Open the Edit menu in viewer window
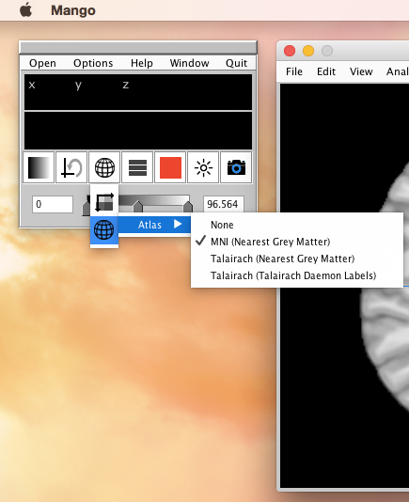The image size is (409, 502). 326,71
